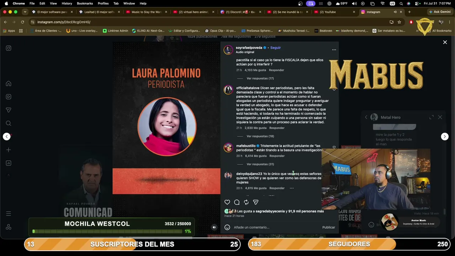Open the Instagram home logo in sidebar

point(9,48)
